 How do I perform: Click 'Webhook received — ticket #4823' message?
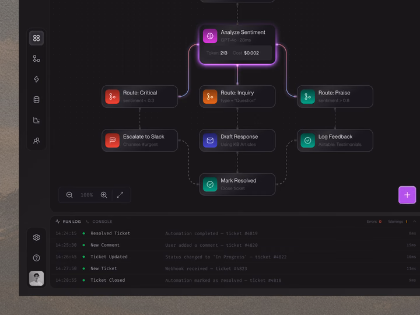tap(206, 269)
